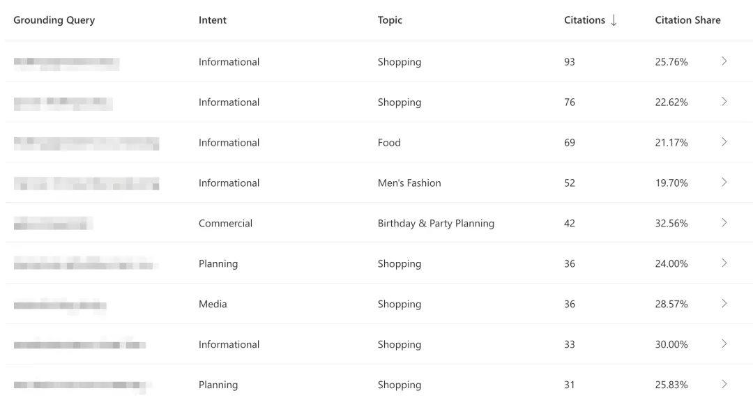Expand the Media intent row chevron
Image resolution: width=753 pixels, height=400 pixels.
click(x=724, y=303)
